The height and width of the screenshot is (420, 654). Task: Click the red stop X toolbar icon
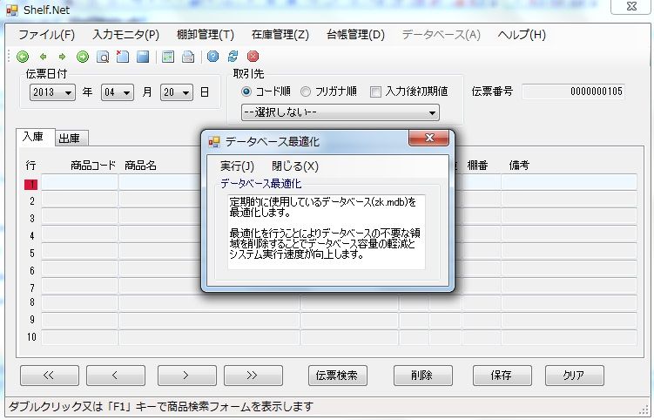click(253, 57)
